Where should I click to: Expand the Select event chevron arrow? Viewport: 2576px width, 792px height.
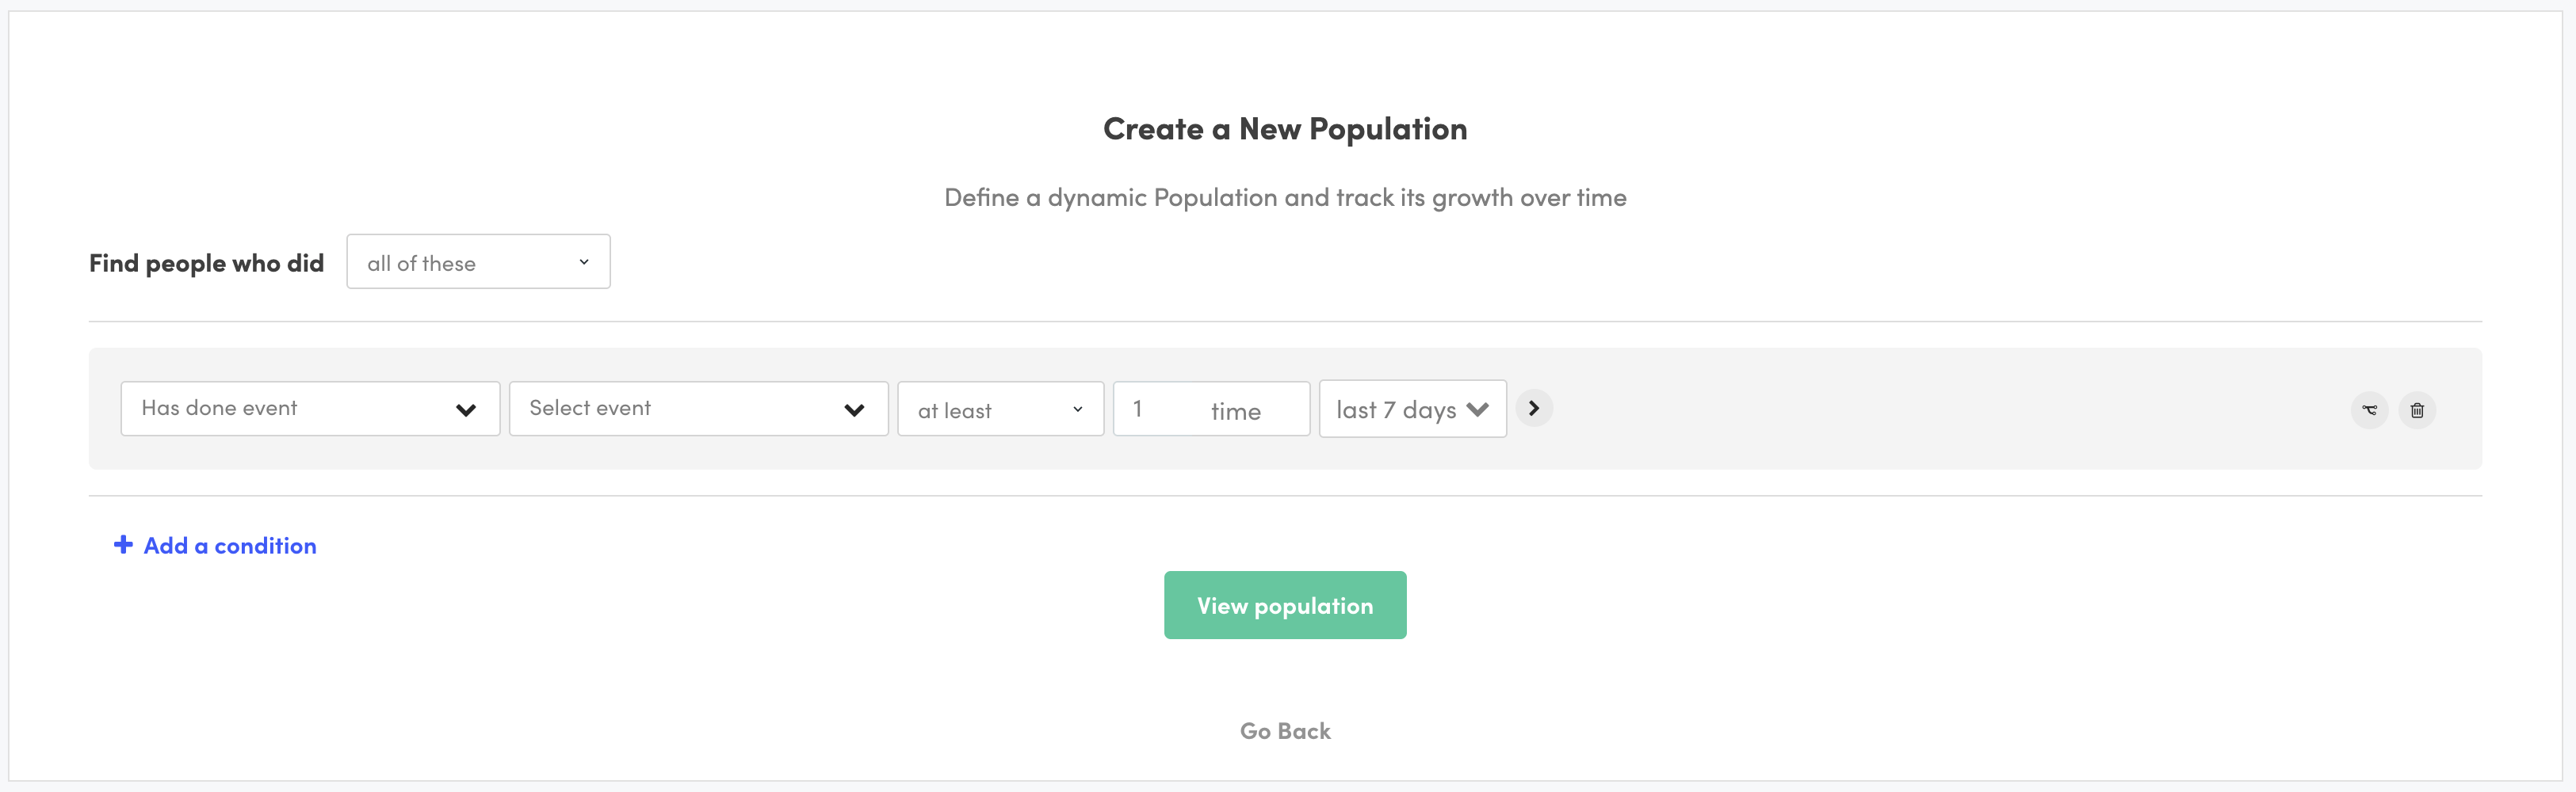point(855,409)
